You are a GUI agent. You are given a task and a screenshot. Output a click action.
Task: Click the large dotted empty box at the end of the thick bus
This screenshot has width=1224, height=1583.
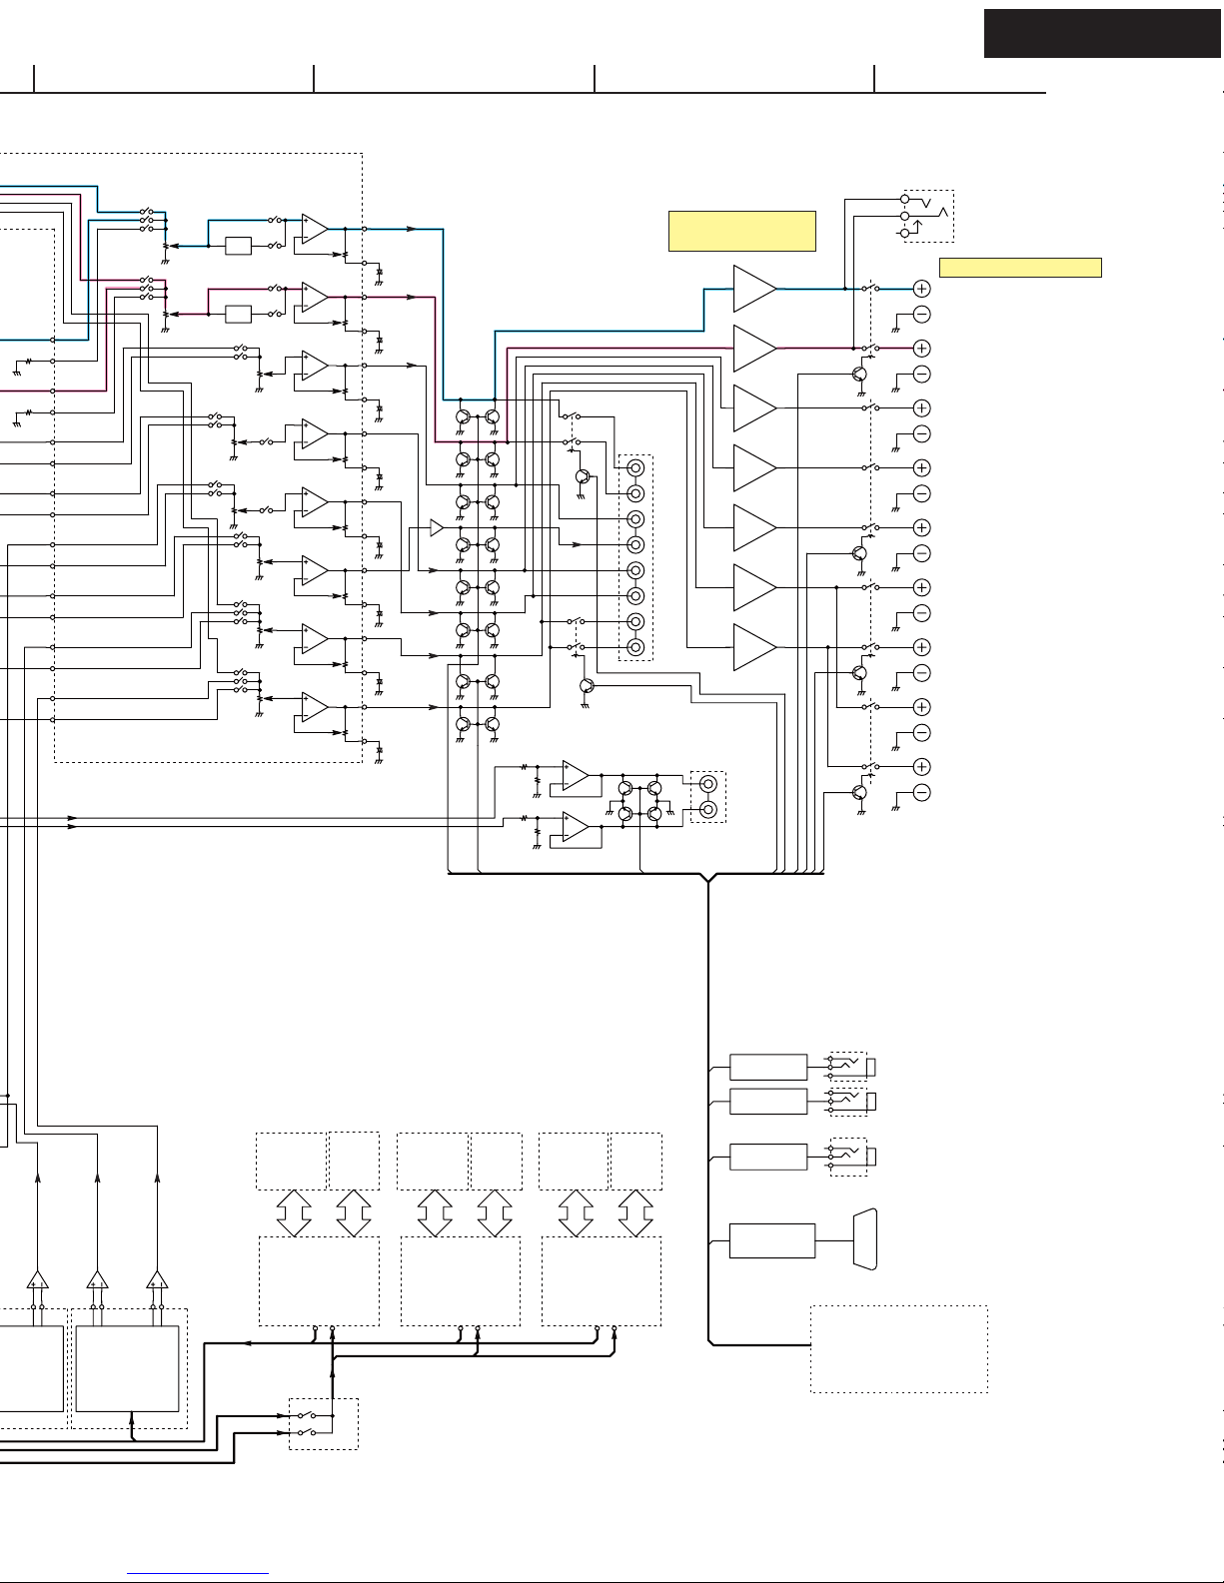coord(899,1348)
